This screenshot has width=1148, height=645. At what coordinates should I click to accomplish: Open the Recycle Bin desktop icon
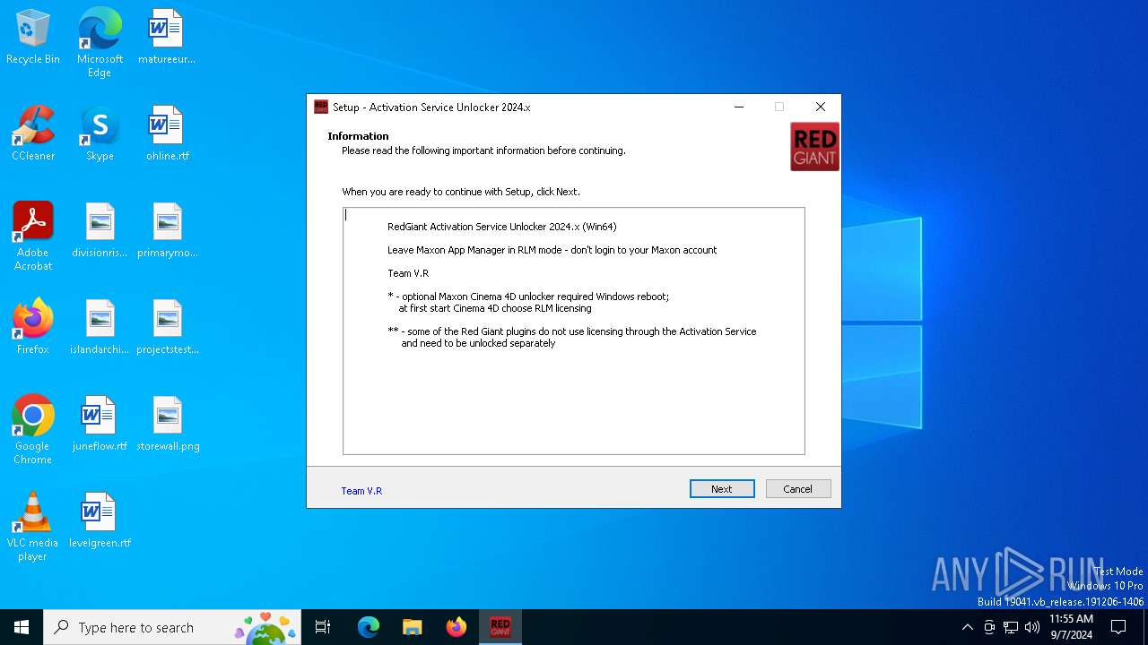click(x=33, y=38)
